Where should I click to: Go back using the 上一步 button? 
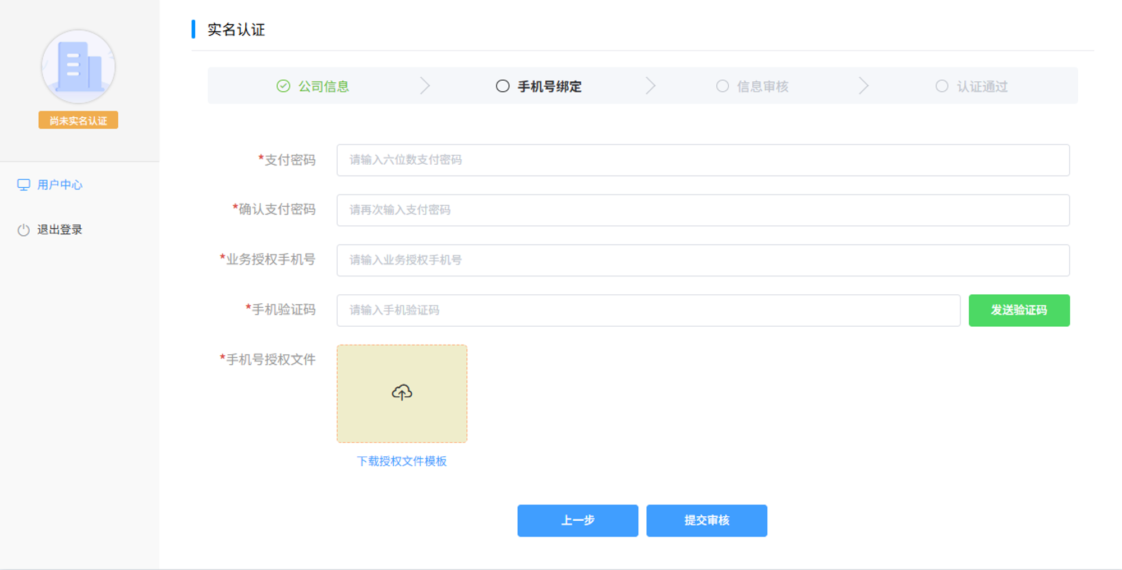577,521
